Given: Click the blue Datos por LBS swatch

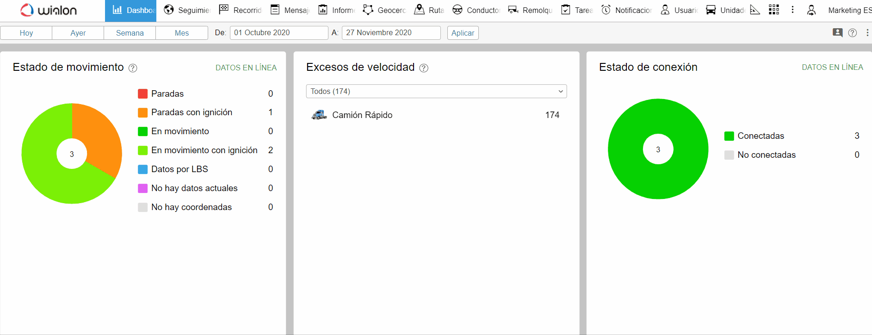Looking at the screenshot, I should 143,169.
